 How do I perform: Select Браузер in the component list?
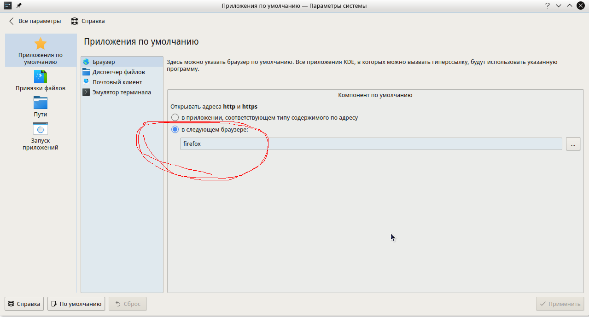click(122, 62)
